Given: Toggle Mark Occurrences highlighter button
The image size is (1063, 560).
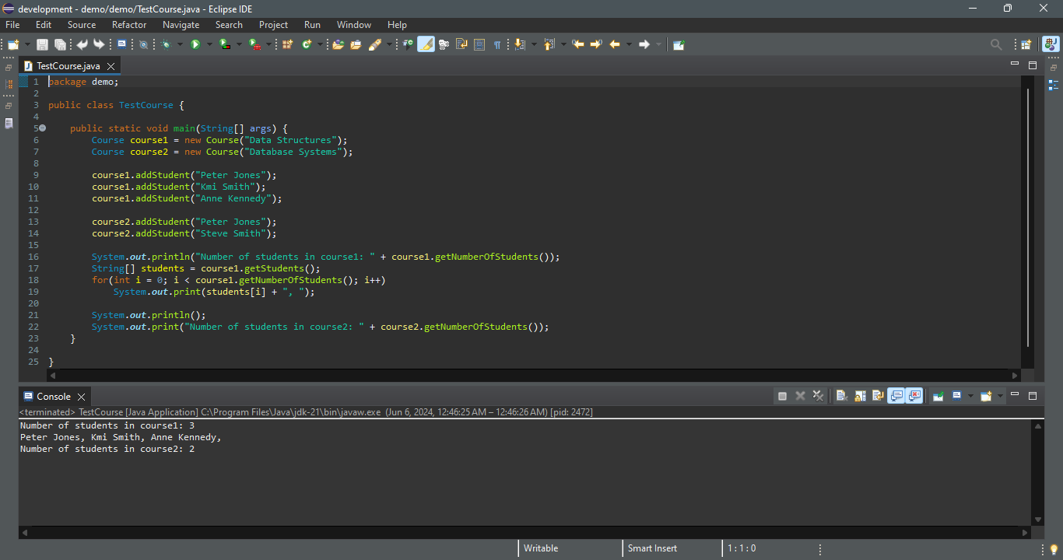Looking at the screenshot, I should pos(426,44).
